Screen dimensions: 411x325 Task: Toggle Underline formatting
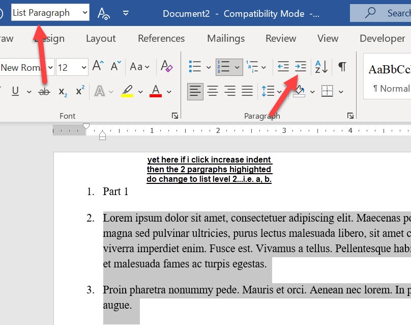click(x=15, y=91)
